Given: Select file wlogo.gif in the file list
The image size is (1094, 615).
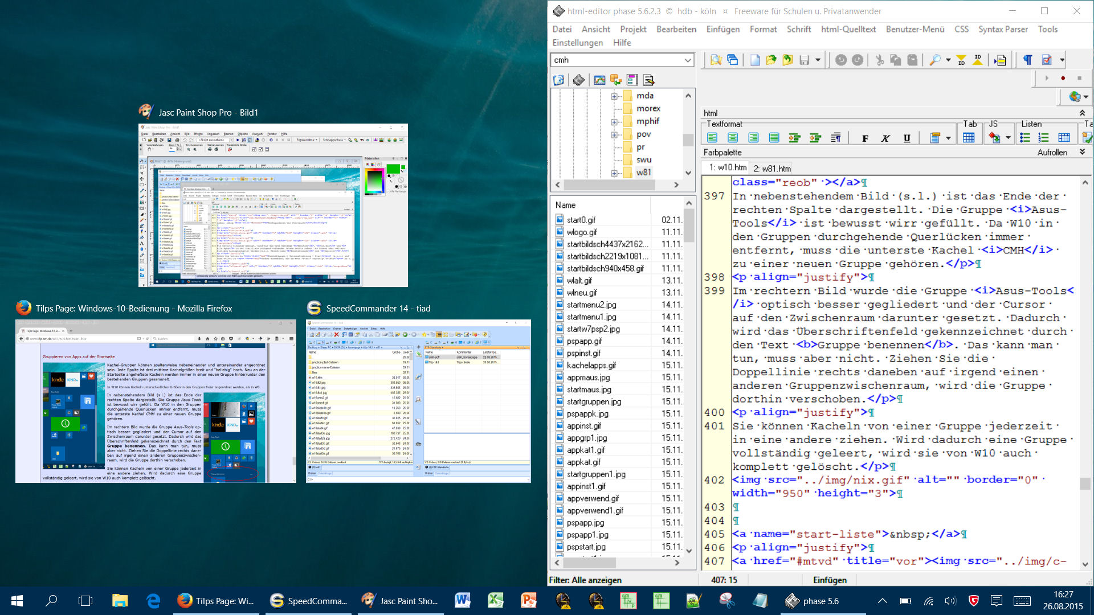Looking at the screenshot, I should [x=582, y=232].
